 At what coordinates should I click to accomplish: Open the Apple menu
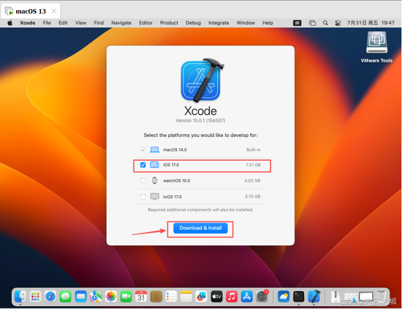point(10,23)
